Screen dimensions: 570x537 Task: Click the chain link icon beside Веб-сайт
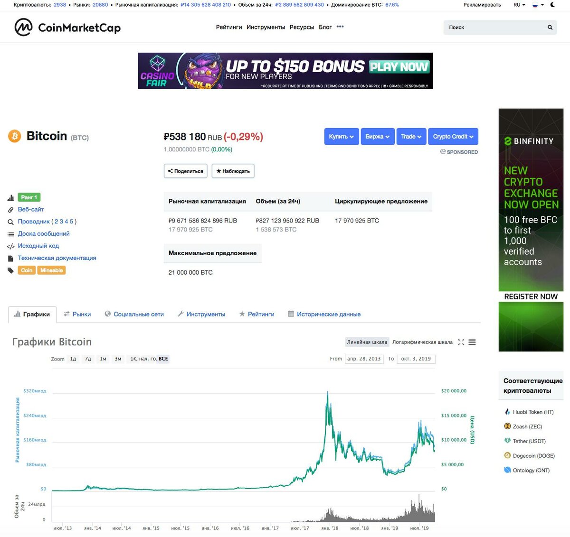point(10,210)
